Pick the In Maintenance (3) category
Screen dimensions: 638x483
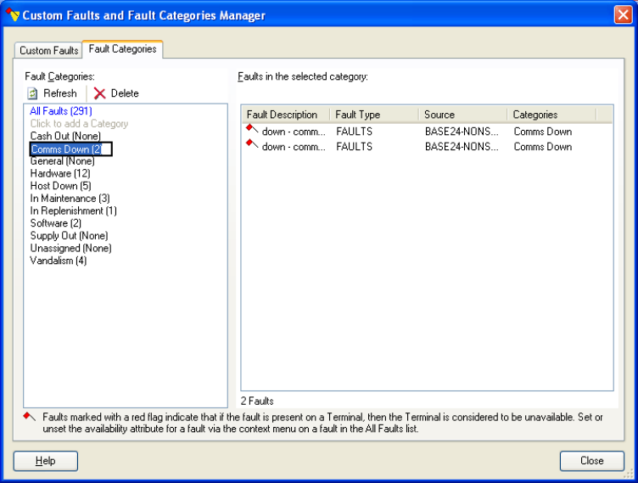[70, 199]
